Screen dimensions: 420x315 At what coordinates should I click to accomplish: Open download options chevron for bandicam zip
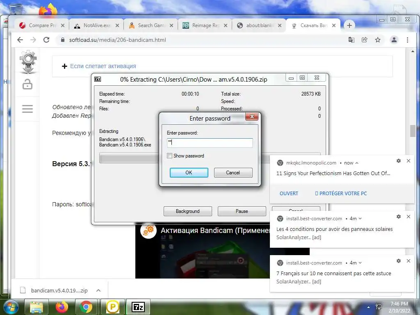pos(98,290)
